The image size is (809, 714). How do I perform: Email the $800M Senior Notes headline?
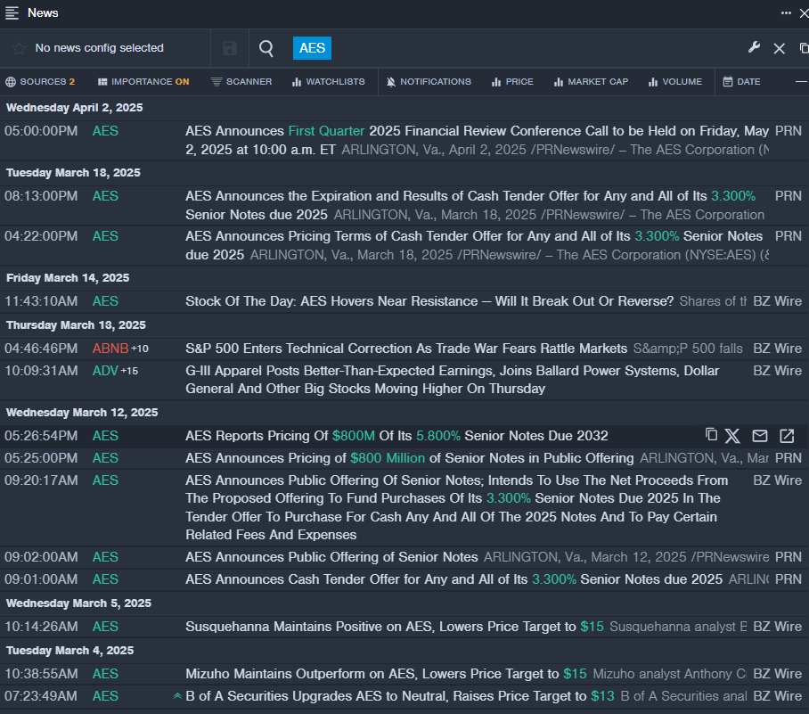click(760, 436)
